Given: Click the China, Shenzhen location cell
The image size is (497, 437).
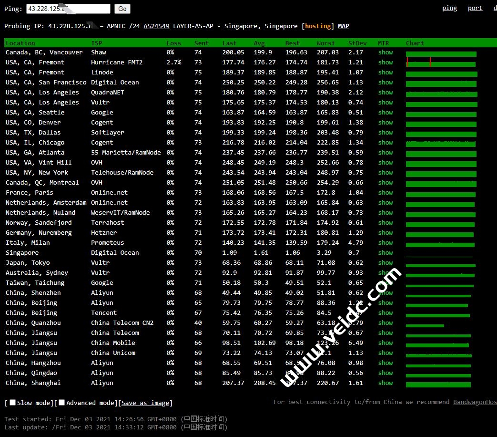Looking at the screenshot, I should point(33,292).
